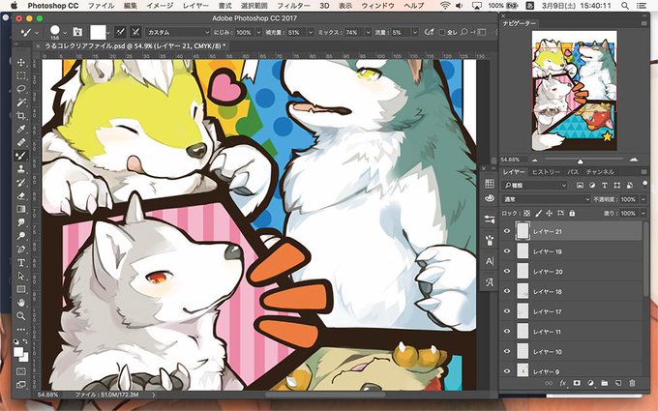This screenshot has width=658, height=411.
Task: Select the Smudge tool
Action: coord(21,222)
